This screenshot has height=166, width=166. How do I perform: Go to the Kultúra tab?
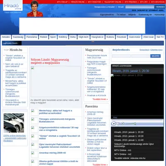click(110, 37)
